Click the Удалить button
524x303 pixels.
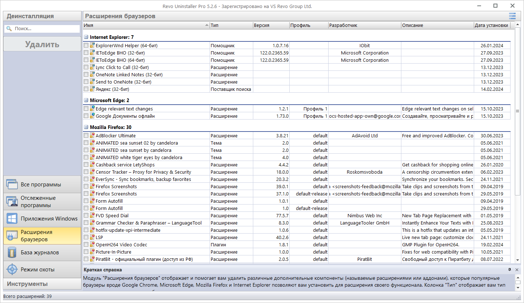(x=42, y=44)
